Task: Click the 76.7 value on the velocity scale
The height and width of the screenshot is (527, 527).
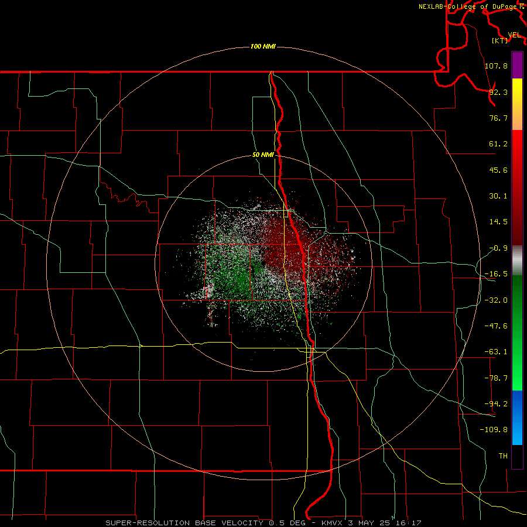Action: point(498,118)
